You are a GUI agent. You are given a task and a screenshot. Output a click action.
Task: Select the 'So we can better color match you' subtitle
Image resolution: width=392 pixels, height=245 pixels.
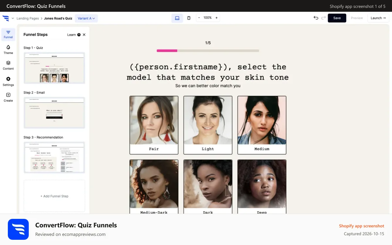point(208,86)
